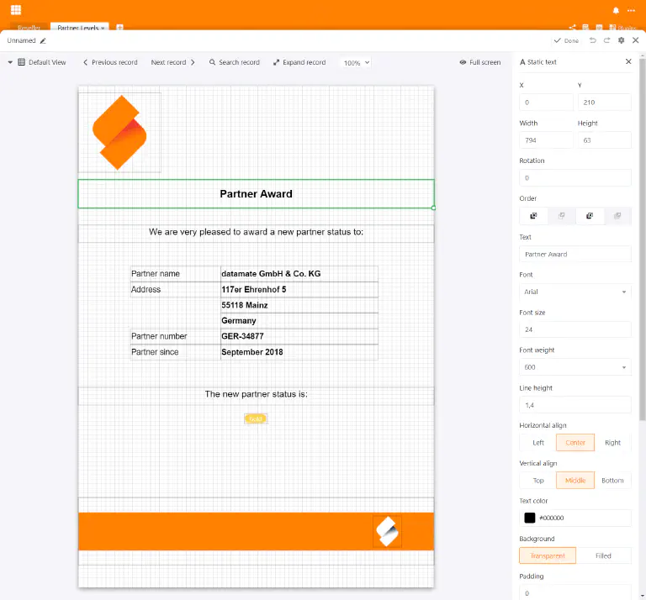
Task: Click the selection handle of the heading box
Action: pos(433,208)
